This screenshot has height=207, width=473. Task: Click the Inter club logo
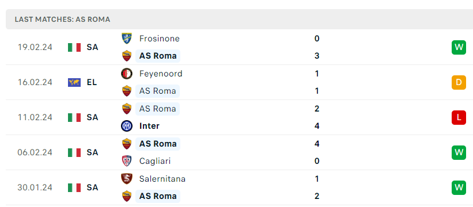(x=126, y=126)
